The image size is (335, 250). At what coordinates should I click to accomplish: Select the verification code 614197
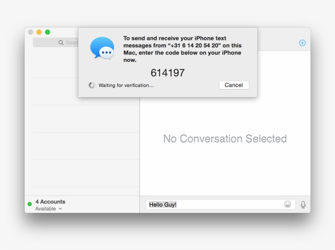tap(168, 73)
